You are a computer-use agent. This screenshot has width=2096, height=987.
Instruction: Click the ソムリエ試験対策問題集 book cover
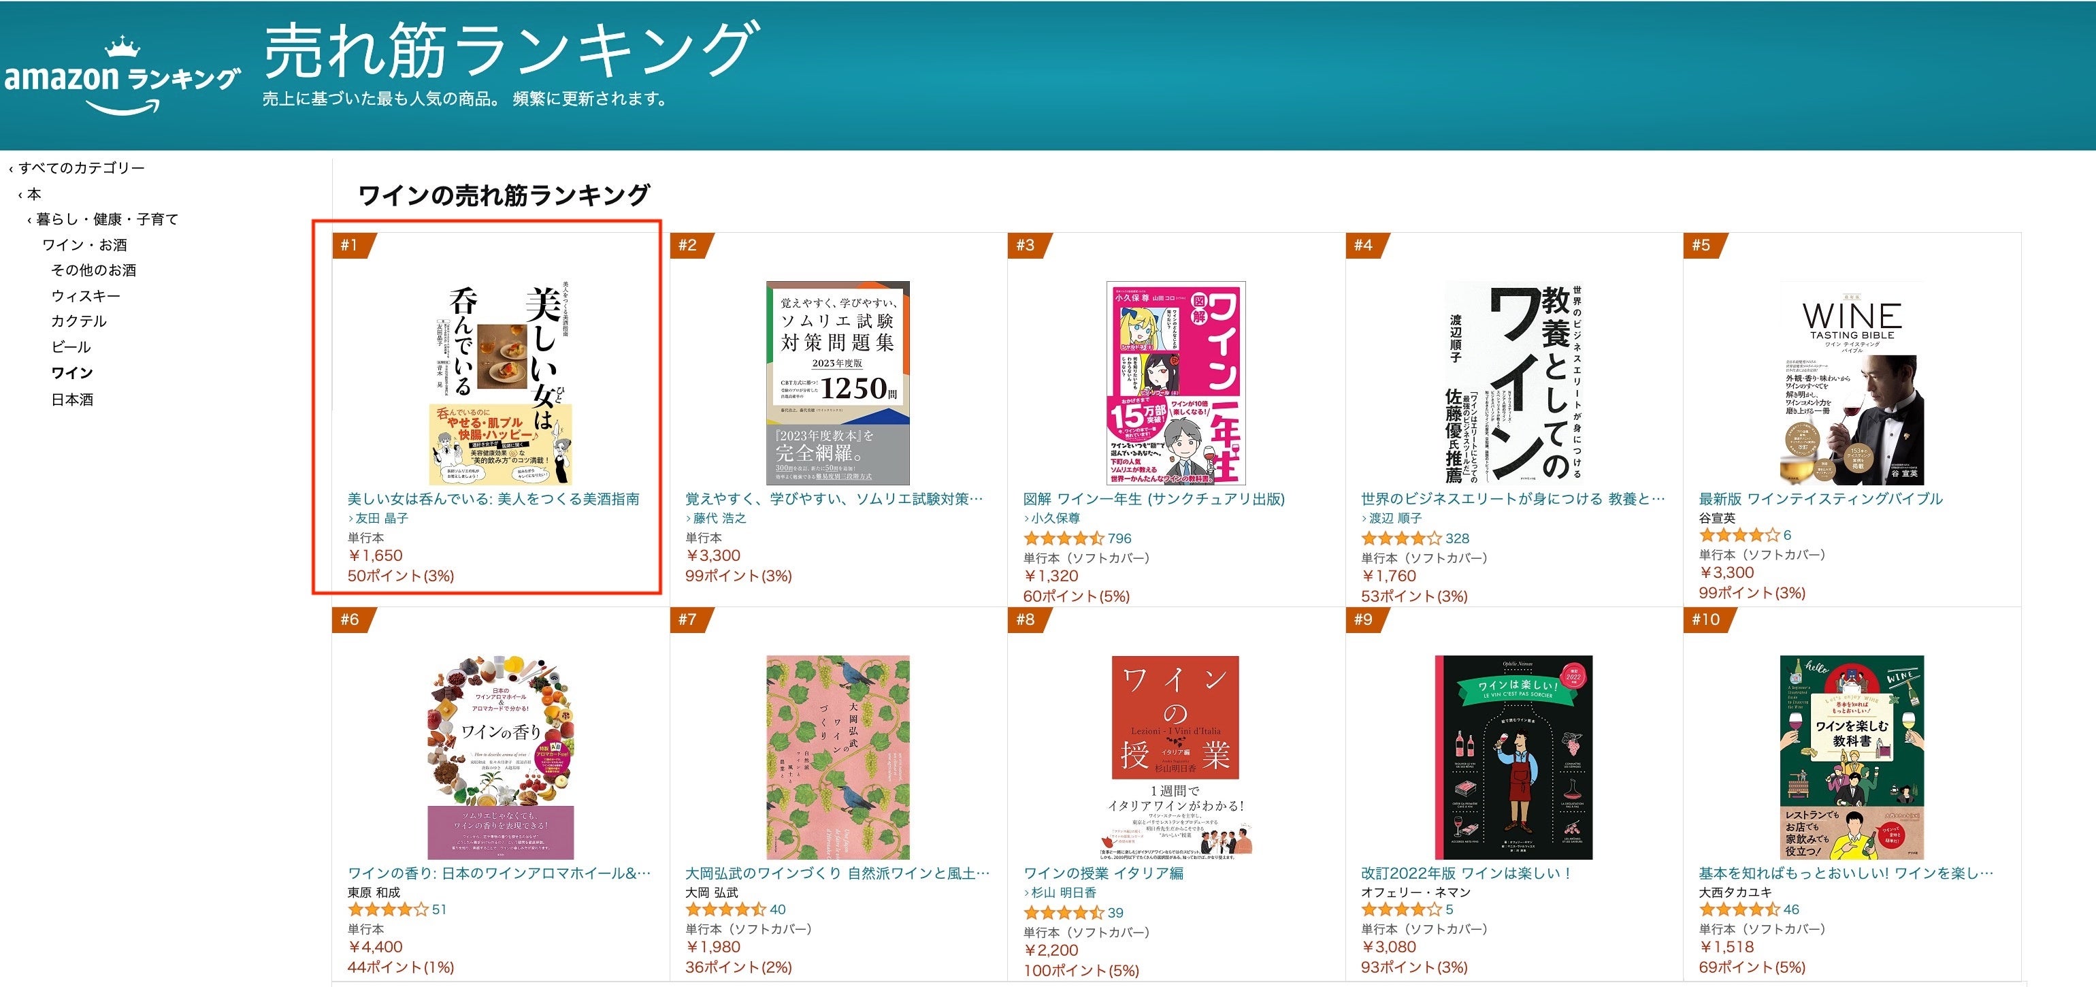pos(837,383)
